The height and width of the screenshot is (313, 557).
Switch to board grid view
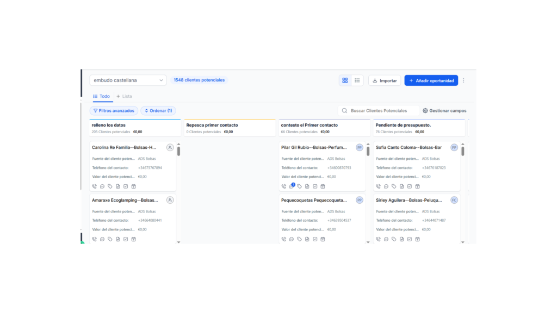tap(345, 80)
